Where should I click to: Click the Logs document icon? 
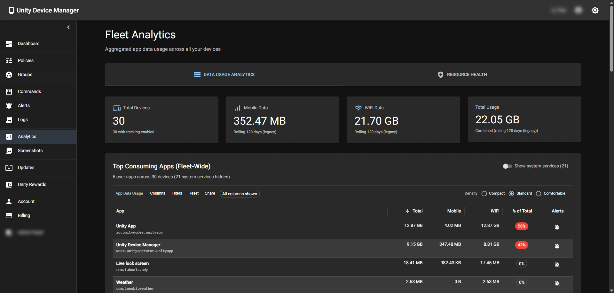(x=9, y=120)
